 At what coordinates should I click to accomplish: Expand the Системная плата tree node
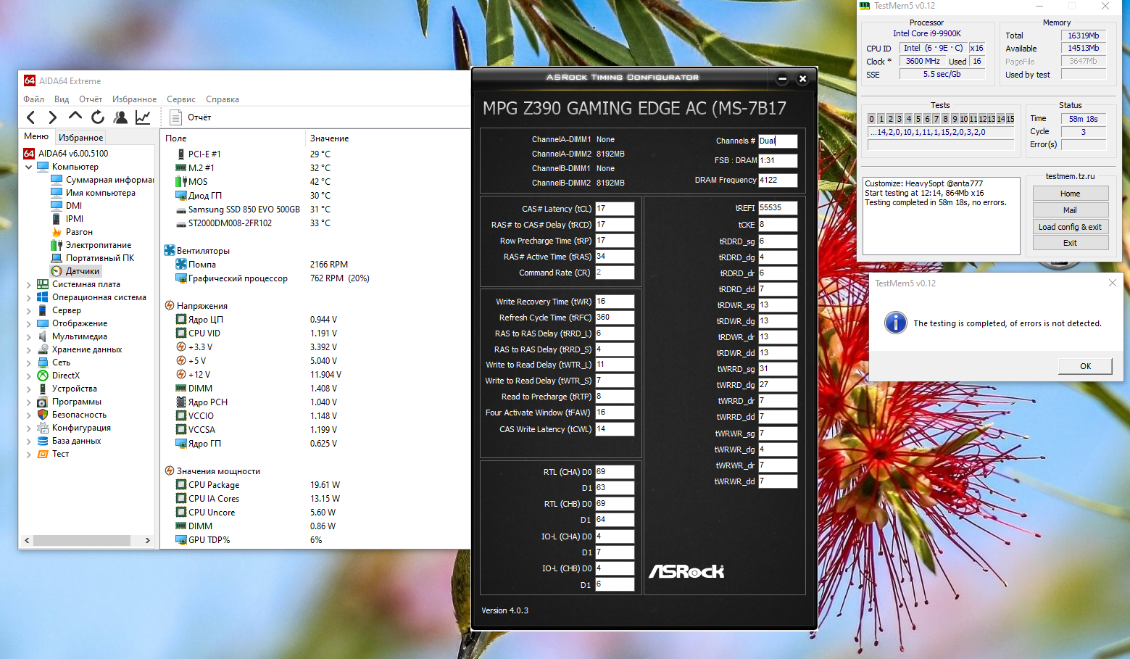pos(29,284)
